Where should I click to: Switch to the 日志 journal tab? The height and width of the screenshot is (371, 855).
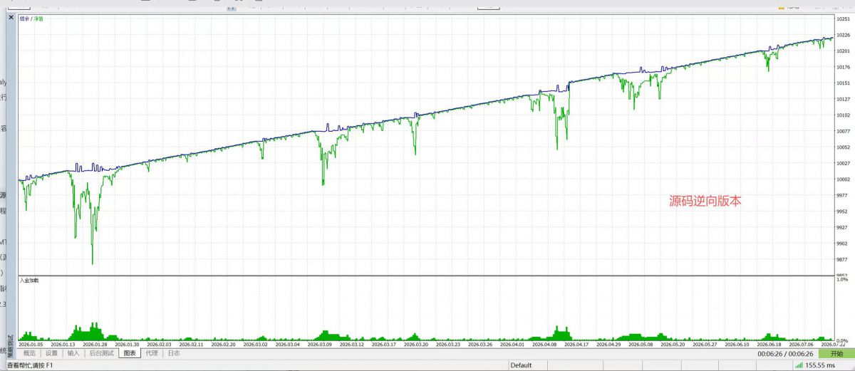tap(173, 353)
